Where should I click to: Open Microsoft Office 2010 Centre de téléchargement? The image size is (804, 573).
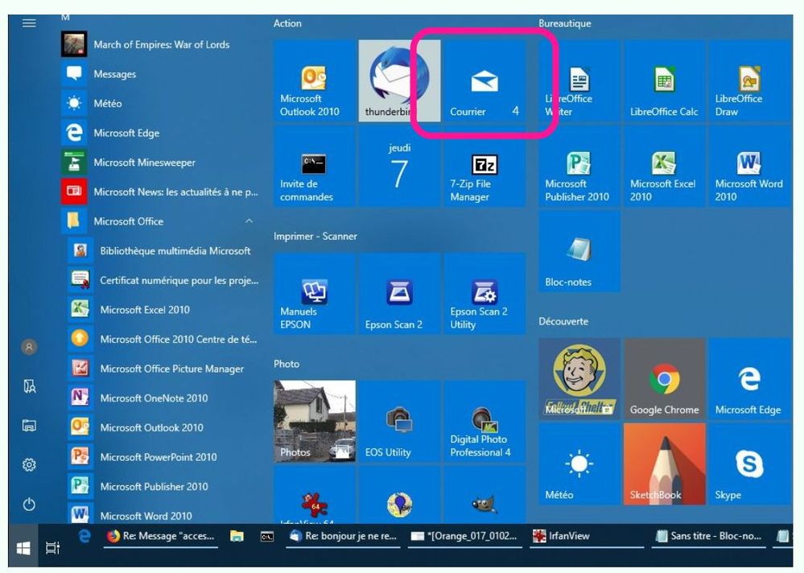click(165, 340)
